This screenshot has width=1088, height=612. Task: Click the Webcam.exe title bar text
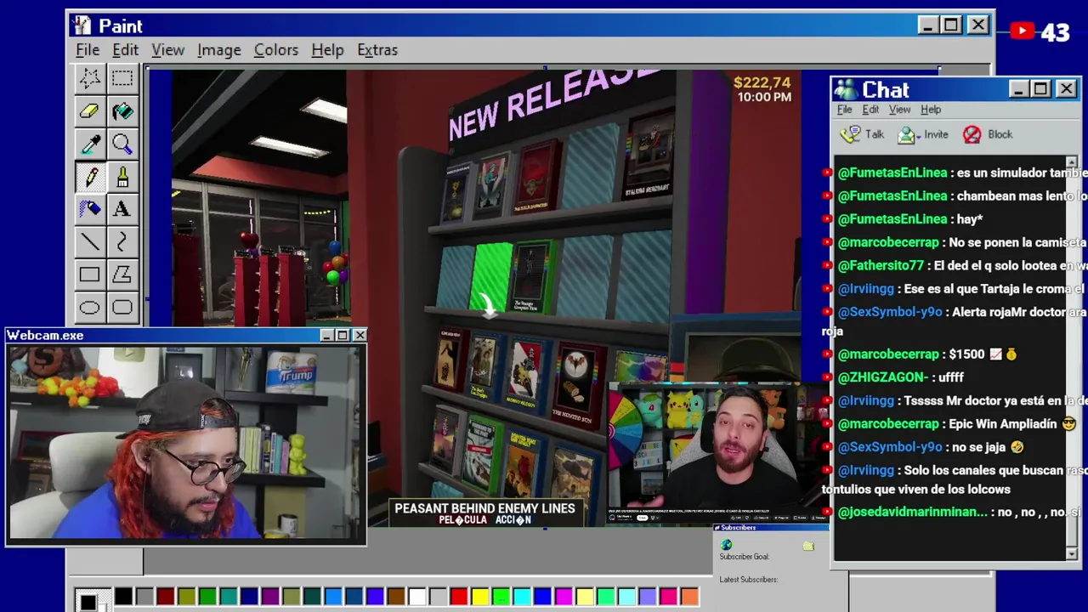click(46, 336)
